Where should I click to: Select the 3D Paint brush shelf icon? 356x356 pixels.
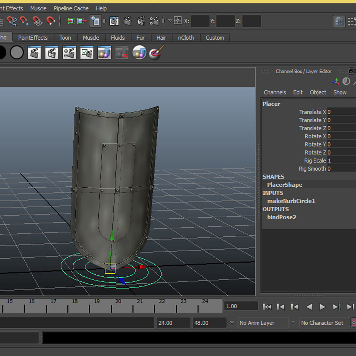click(x=156, y=52)
